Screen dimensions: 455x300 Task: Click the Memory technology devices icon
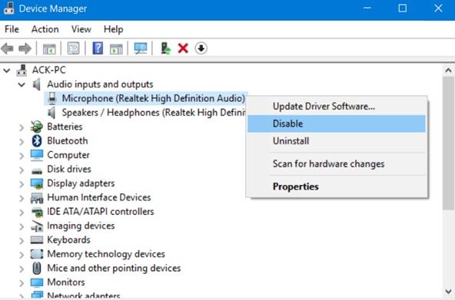pyautogui.click(x=37, y=254)
